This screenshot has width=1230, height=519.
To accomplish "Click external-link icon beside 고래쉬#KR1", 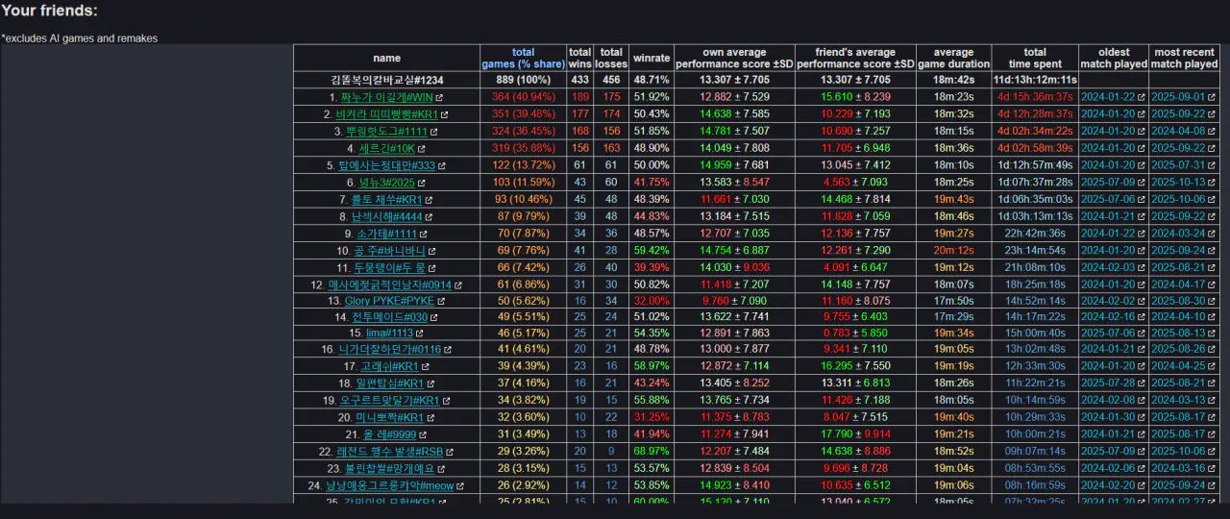I will point(424,367).
